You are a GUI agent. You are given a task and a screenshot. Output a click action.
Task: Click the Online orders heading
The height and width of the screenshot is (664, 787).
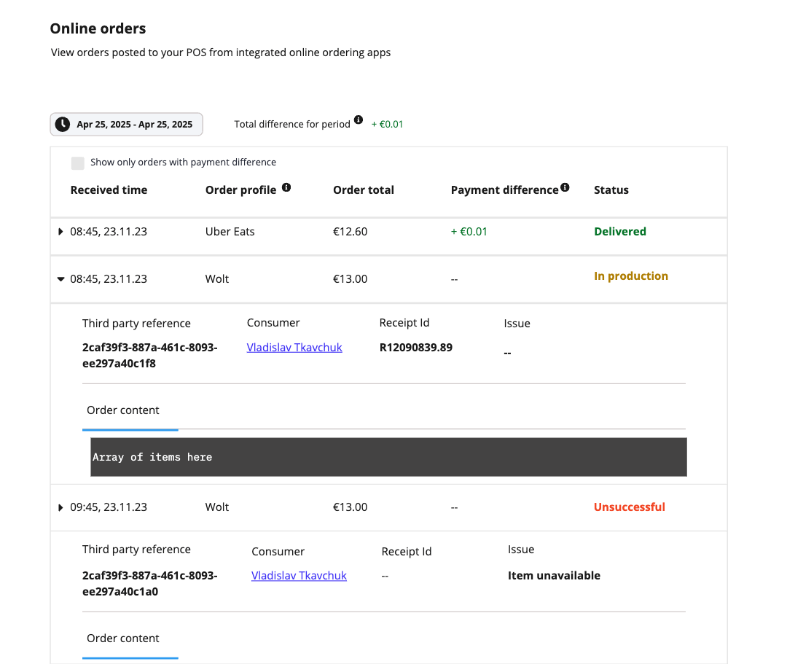(98, 28)
